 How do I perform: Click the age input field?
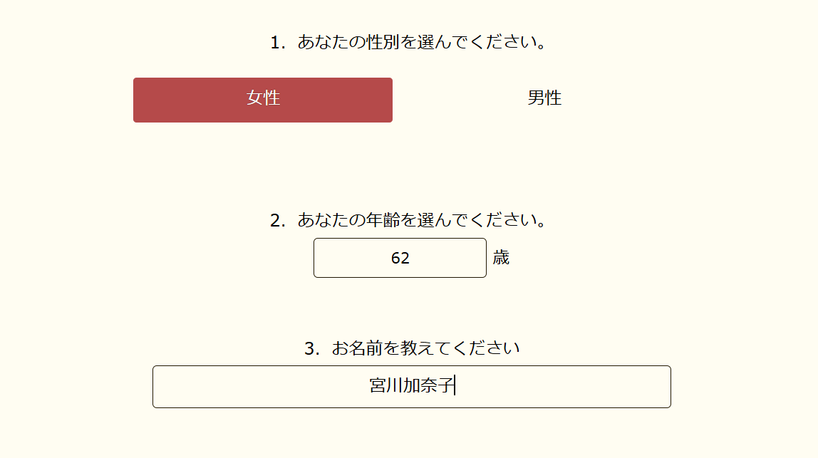(400, 258)
